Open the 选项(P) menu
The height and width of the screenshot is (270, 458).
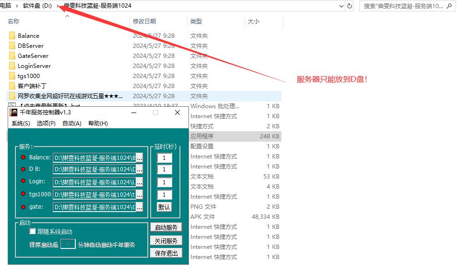coord(46,124)
